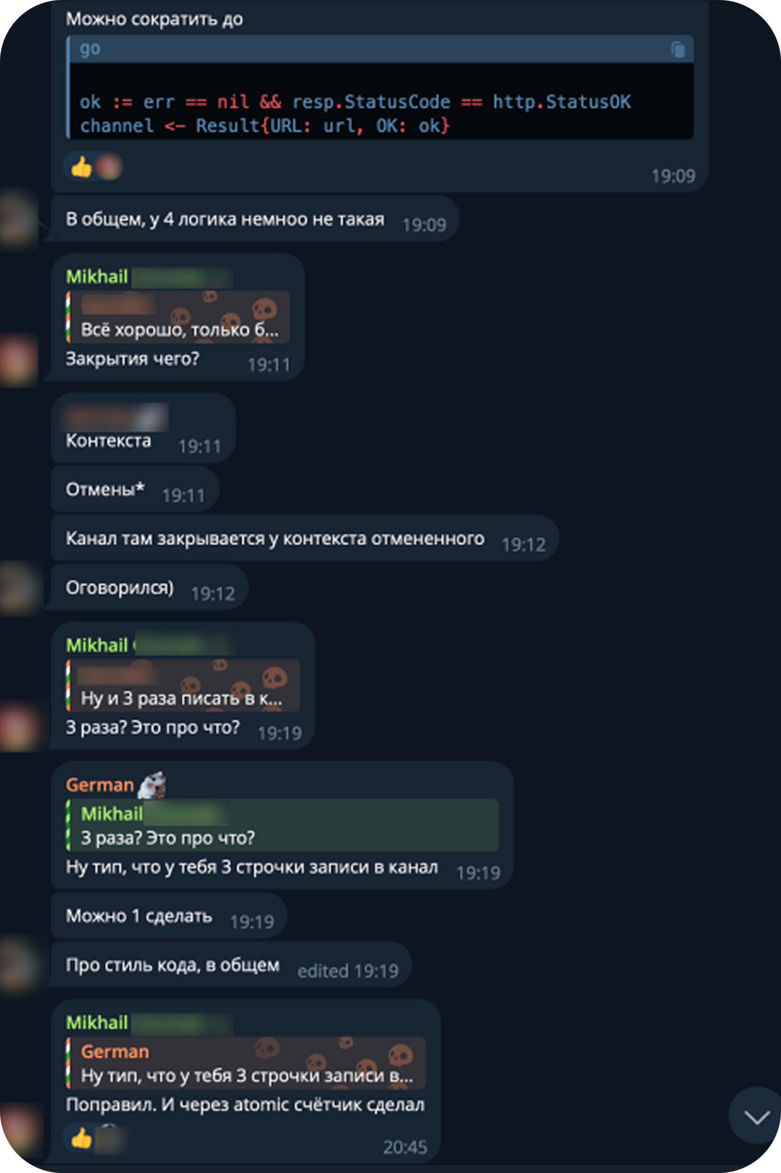The height and width of the screenshot is (1173, 781).
Task: Click avatar beside 'В общем, у 4 логика' message
Action: pyautogui.click(x=19, y=219)
